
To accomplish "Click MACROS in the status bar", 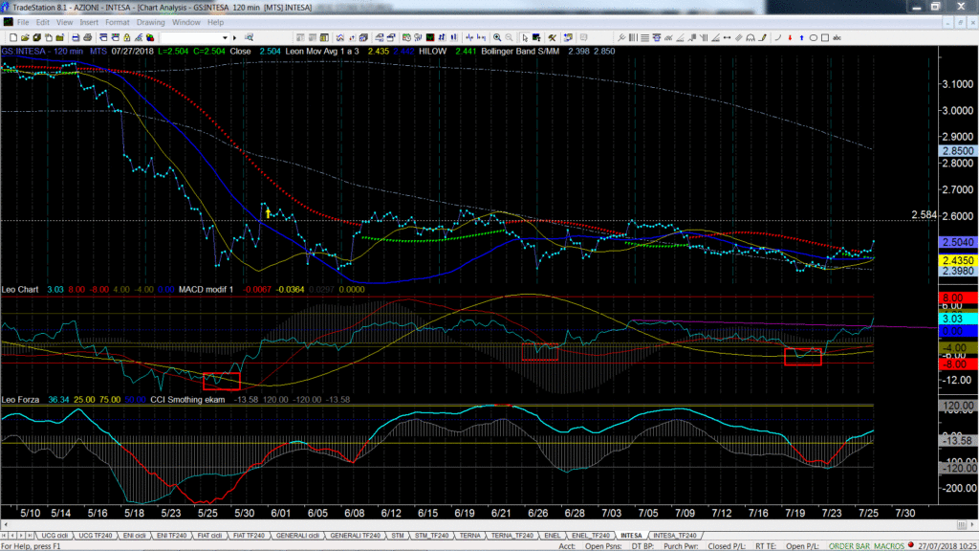I will (x=889, y=546).
